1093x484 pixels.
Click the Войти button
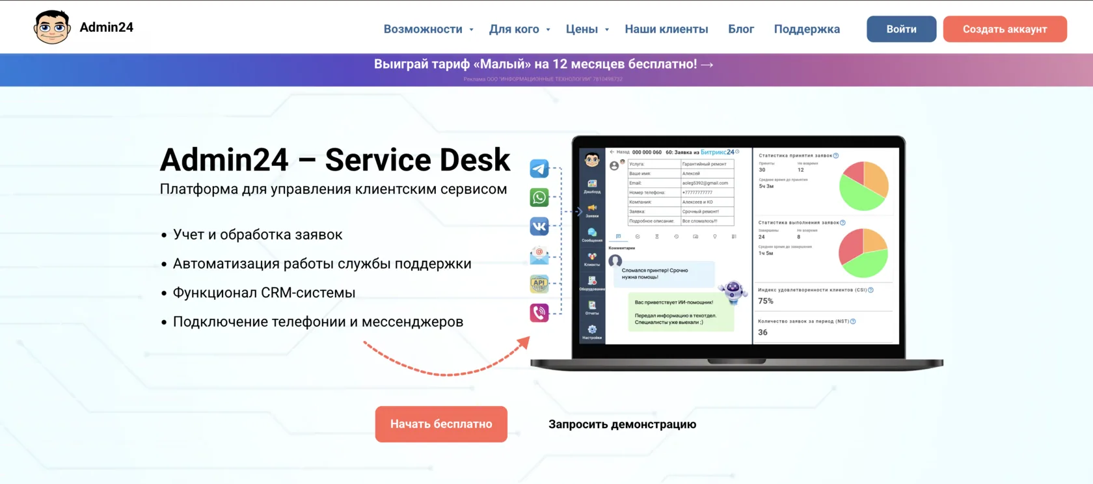click(x=901, y=29)
